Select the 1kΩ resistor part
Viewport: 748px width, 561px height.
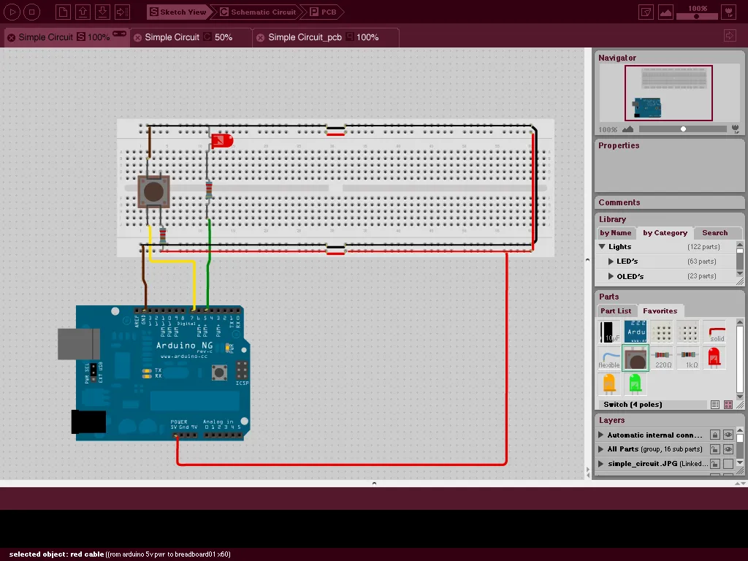[x=688, y=358]
